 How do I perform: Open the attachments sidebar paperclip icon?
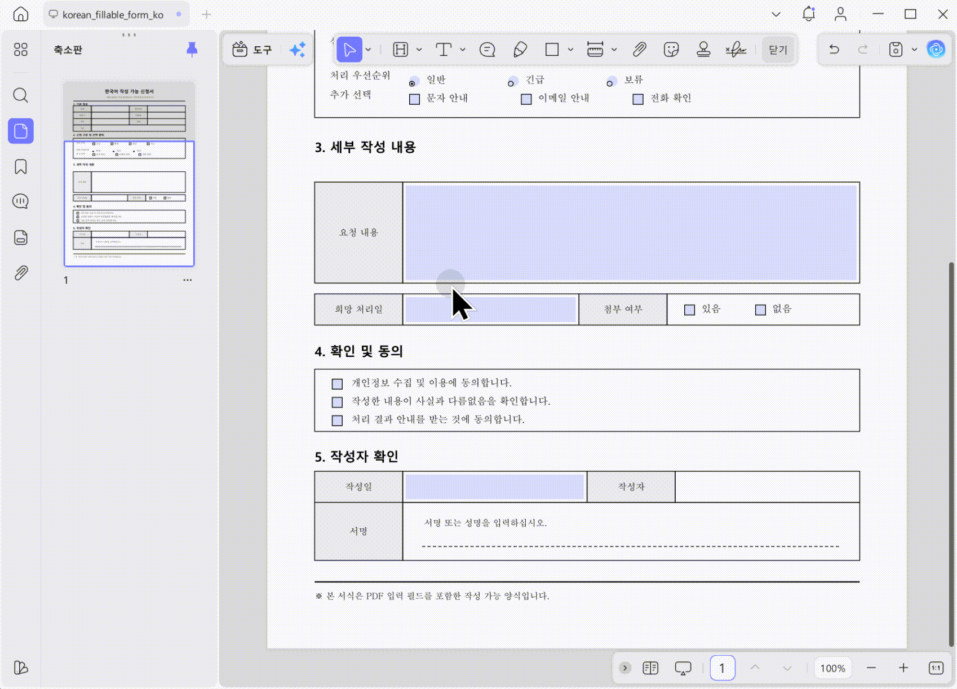pyautogui.click(x=21, y=273)
